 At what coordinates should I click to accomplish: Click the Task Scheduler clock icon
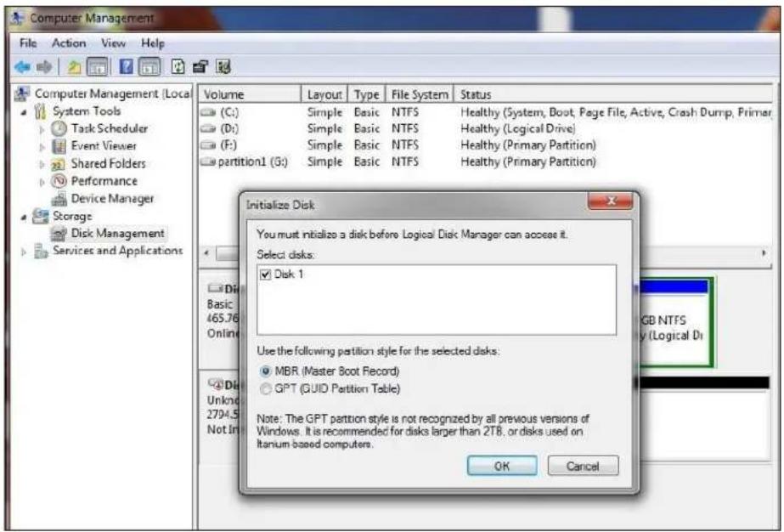pyautogui.click(x=59, y=128)
